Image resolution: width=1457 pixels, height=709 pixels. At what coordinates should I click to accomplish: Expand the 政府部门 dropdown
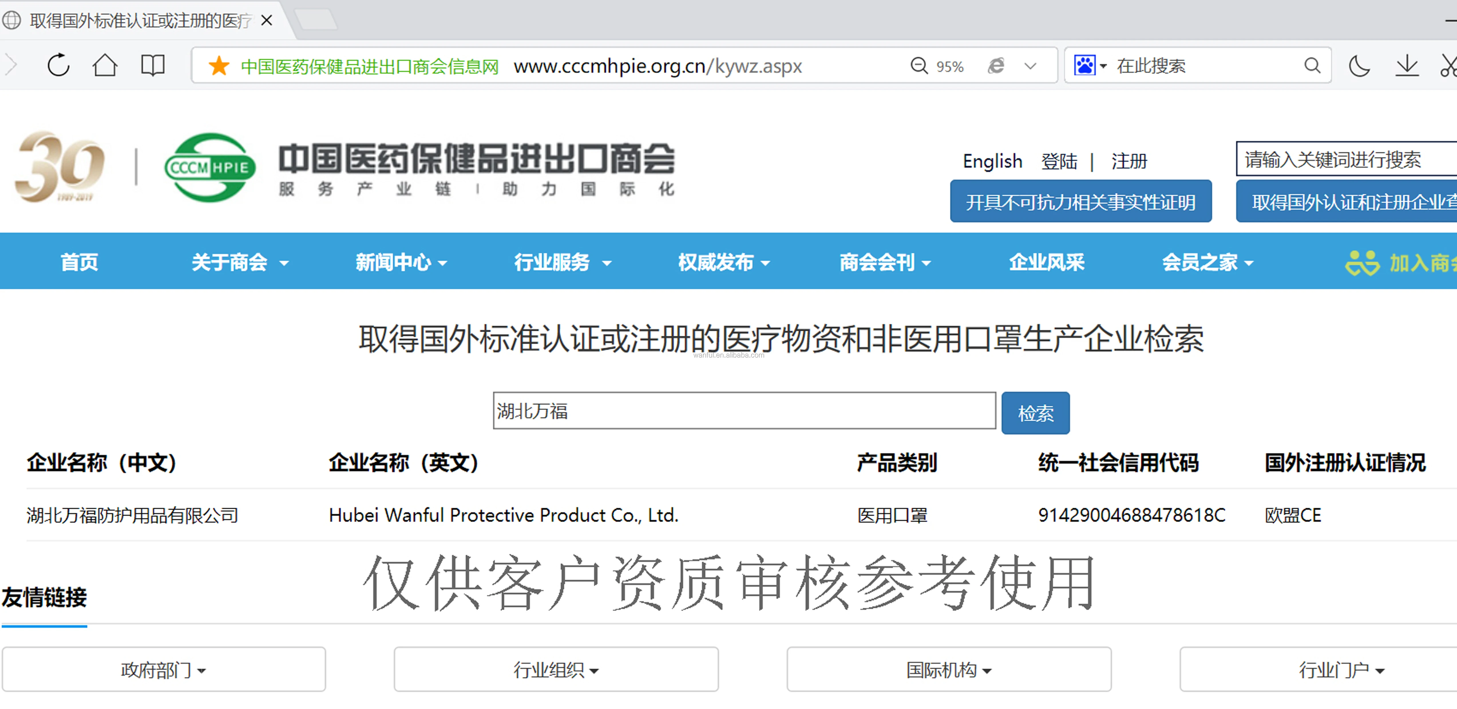[163, 670]
